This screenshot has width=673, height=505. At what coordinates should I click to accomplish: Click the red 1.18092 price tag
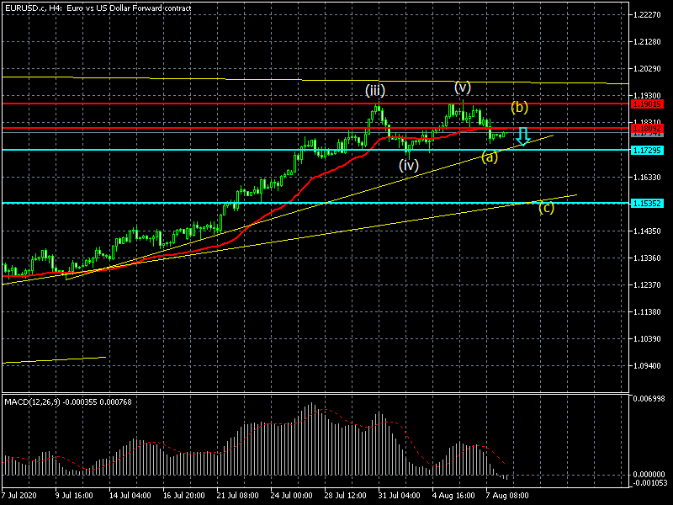(648, 129)
